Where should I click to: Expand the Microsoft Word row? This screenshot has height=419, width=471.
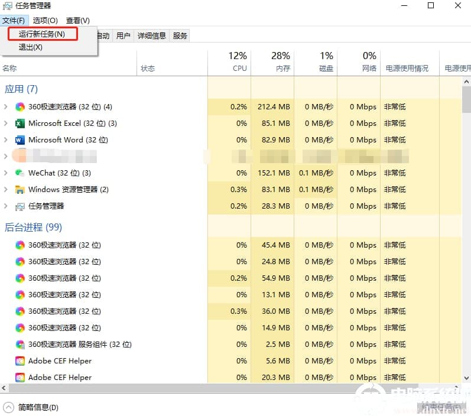pos(6,139)
